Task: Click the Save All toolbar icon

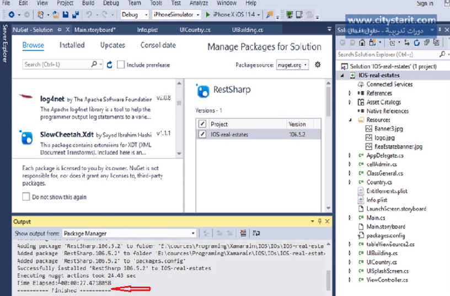Action: pos(76,14)
